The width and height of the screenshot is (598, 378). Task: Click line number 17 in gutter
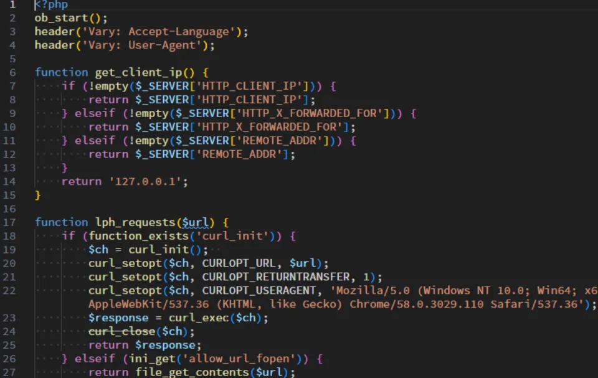tap(9, 222)
